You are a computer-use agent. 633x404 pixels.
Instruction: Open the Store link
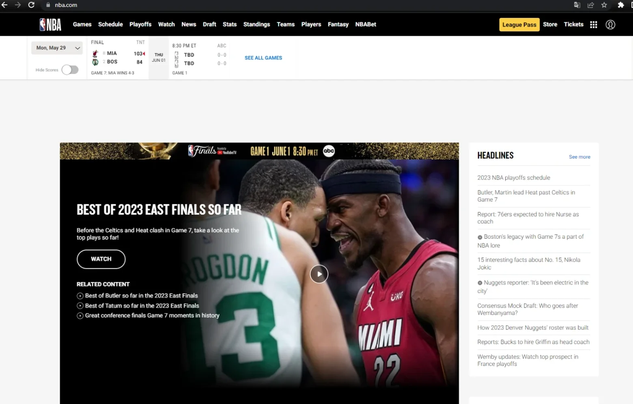(550, 24)
